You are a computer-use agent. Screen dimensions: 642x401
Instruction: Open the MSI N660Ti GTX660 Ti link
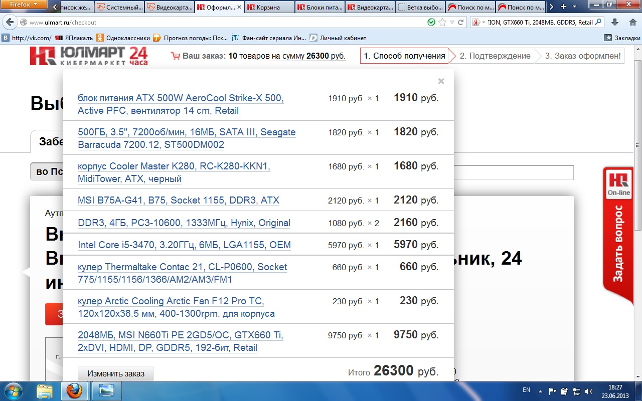coord(181,341)
